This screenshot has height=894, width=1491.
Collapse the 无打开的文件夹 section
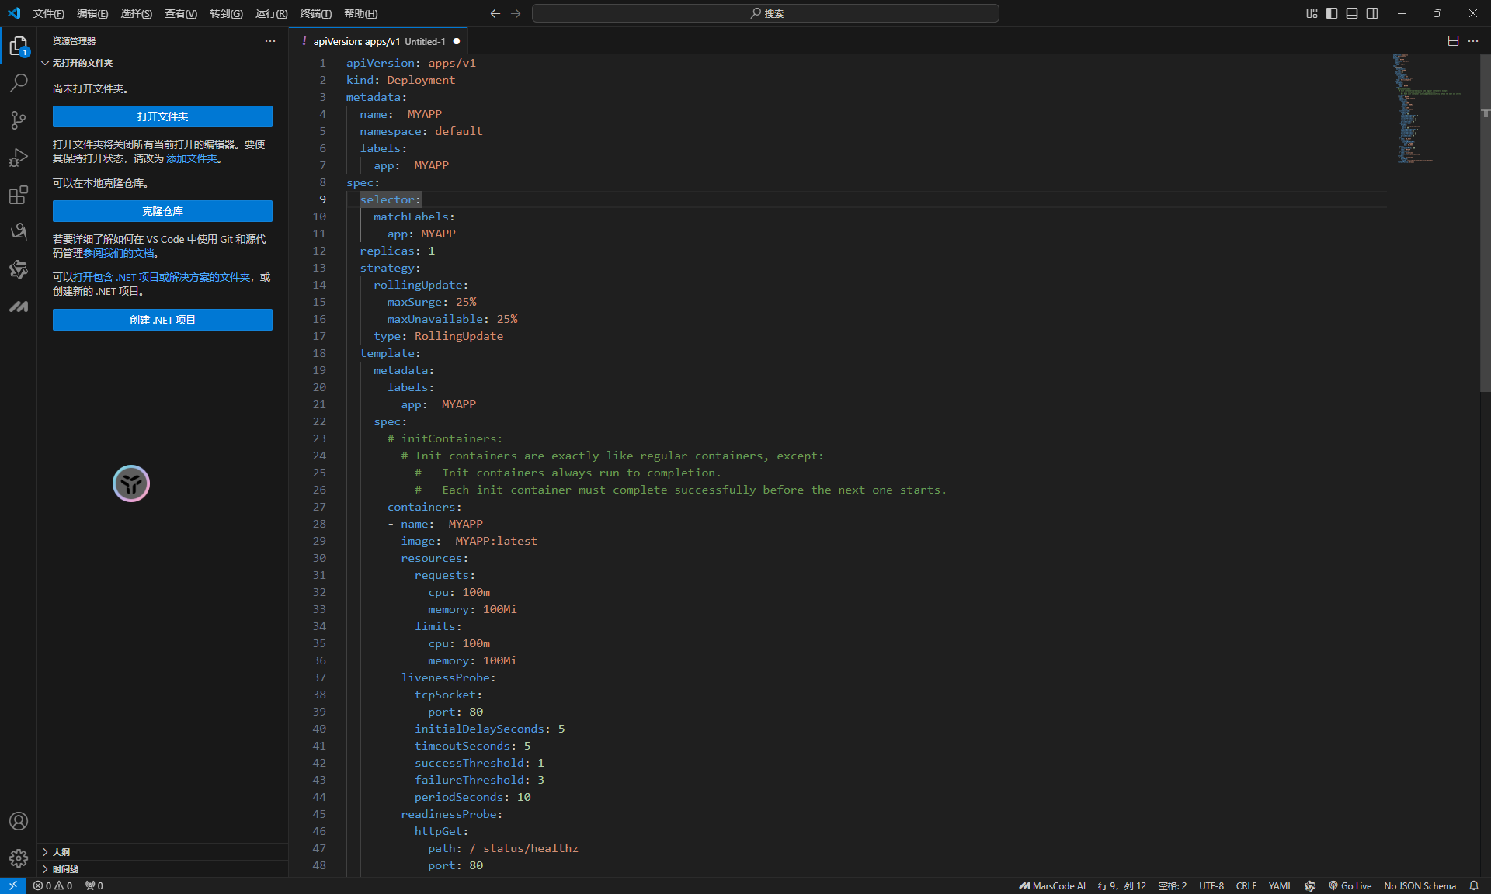click(x=82, y=63)
